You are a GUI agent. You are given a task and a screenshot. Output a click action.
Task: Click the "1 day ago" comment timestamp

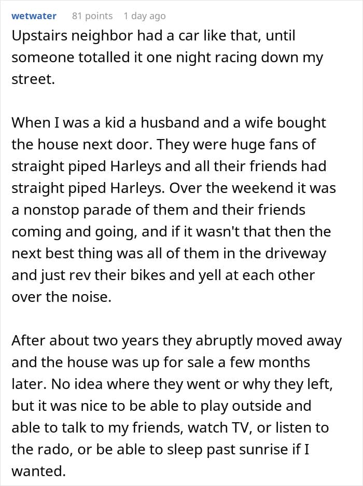pos(145,16)
